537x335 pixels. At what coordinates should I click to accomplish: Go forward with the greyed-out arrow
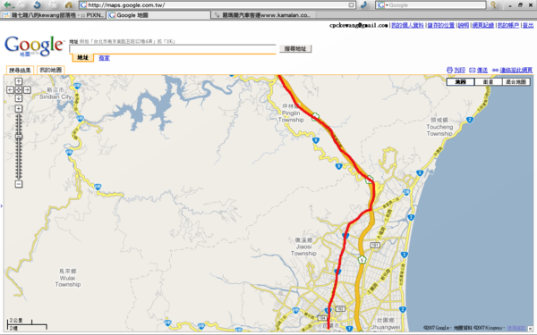(21, 4)
